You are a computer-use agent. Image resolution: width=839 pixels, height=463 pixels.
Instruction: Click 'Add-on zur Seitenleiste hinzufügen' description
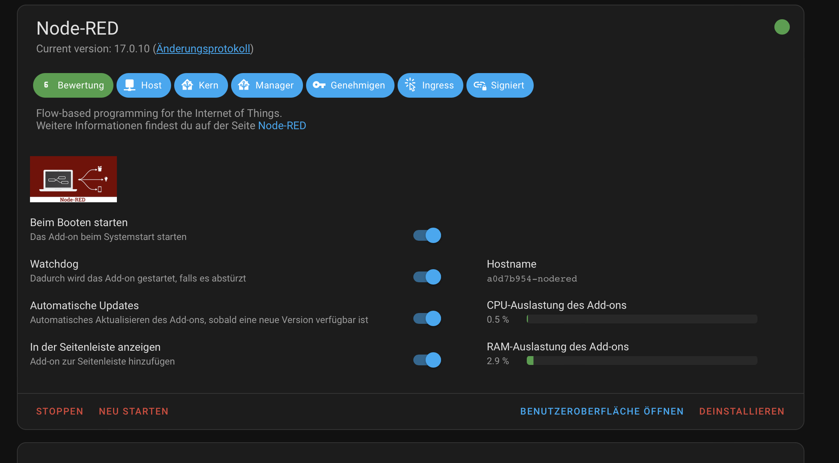[102, 361]
